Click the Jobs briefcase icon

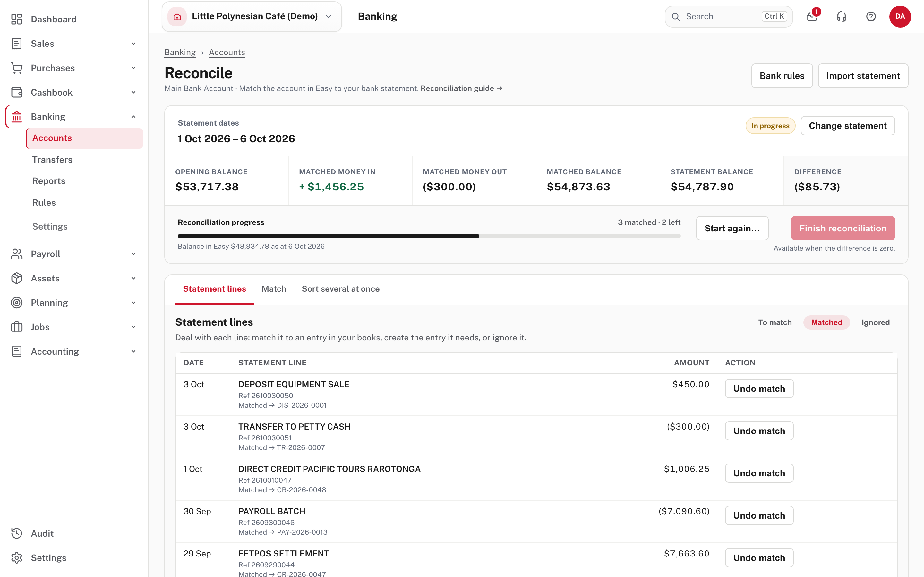point(16,327)
